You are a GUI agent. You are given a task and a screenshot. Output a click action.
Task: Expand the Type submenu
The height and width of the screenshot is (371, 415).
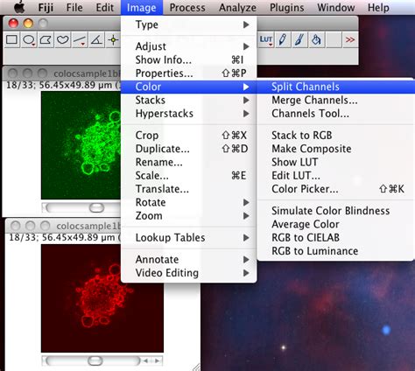(x=189, y=24)
